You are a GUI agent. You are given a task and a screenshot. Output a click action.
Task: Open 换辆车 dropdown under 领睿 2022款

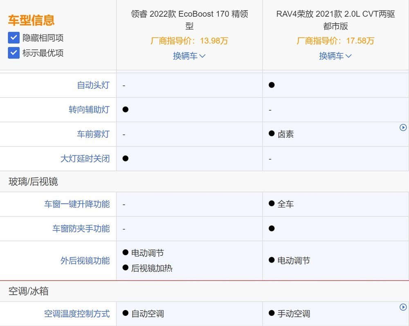click(x=189, y=56)
